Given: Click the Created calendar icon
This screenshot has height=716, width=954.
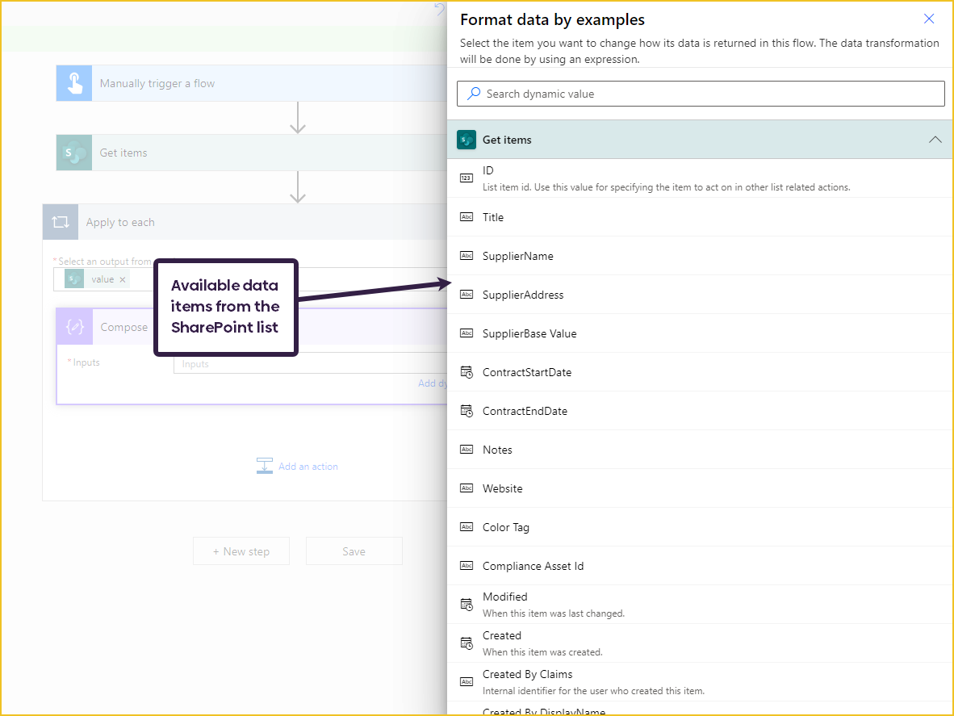Looking at the screenshot, I should click(467, 643).
